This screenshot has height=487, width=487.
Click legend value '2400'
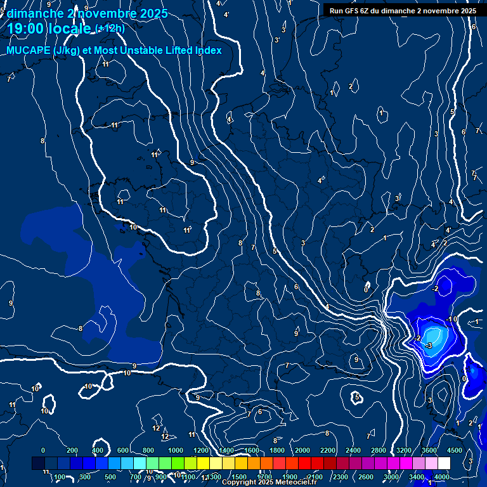(x=353, y=450)
